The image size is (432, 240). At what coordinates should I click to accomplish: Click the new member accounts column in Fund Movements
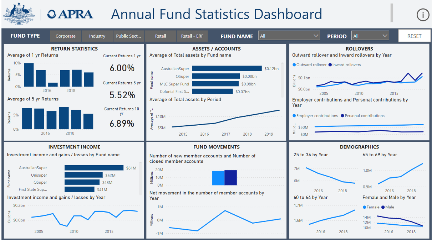point(219,177)
